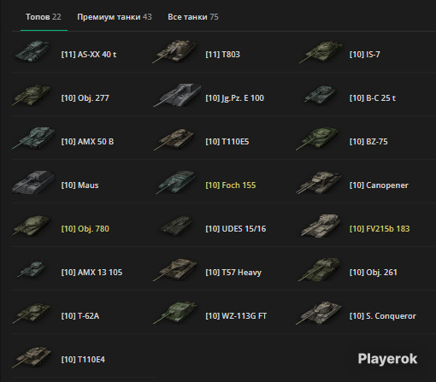This screenshot has height=382, width=436.
Task: Click the IS-7 tank icon
Action: [x=321, y=51]
